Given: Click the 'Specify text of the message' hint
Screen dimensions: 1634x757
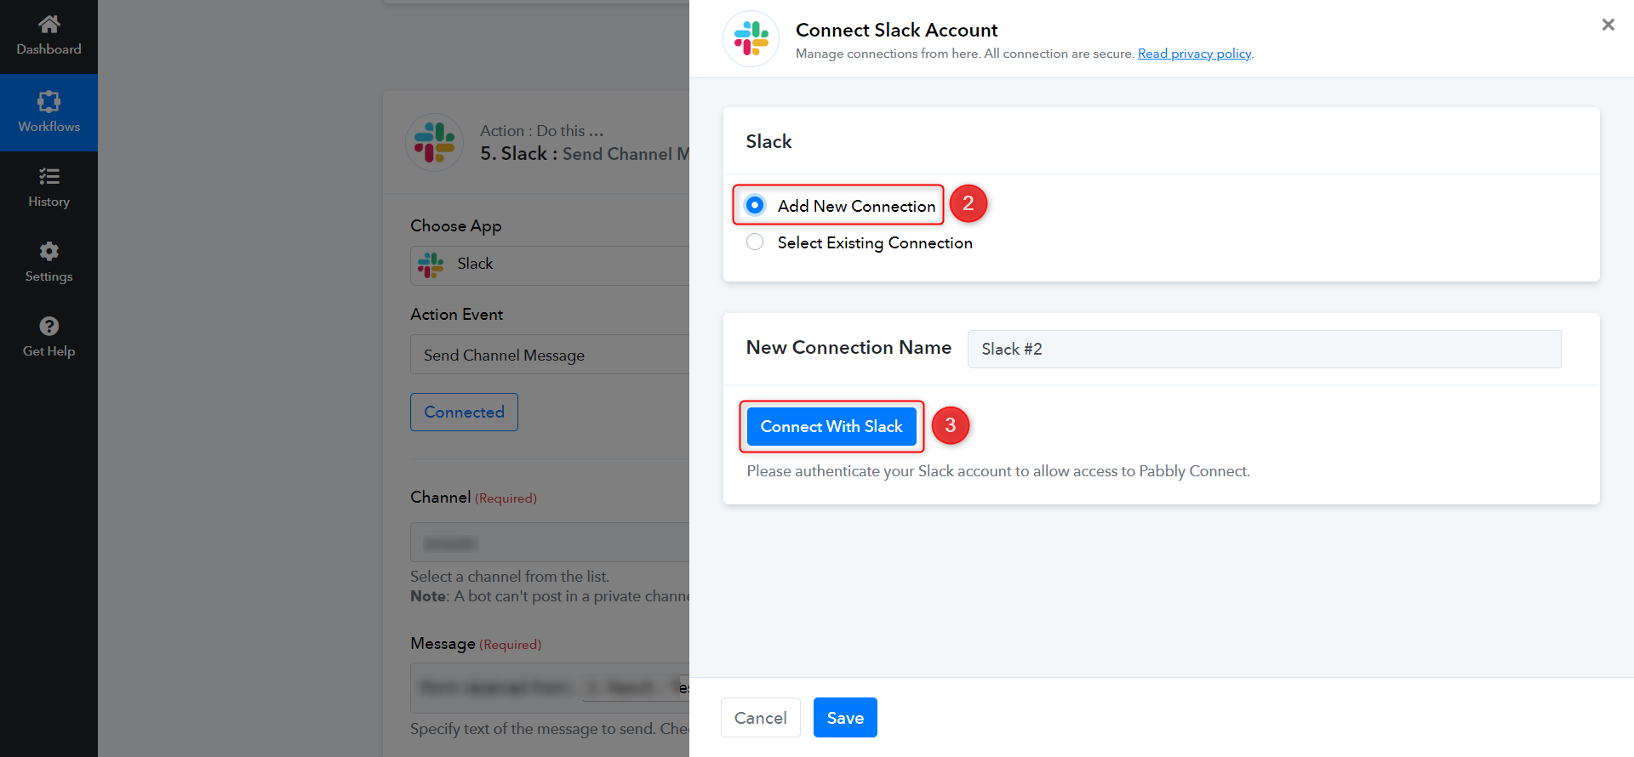Looking at the screenshot, I should 550,729.
